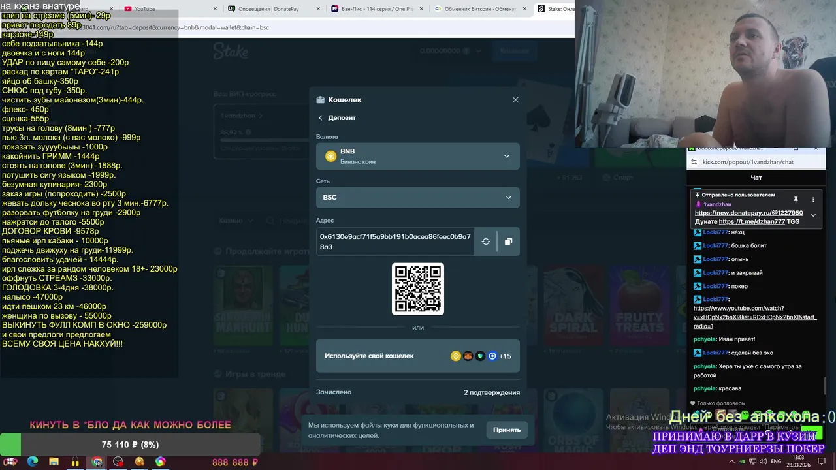The height and width of the screenshot is (470, 836).
Task: Open the youtube.com/watch link from Locki777
Action: point(755,317)
